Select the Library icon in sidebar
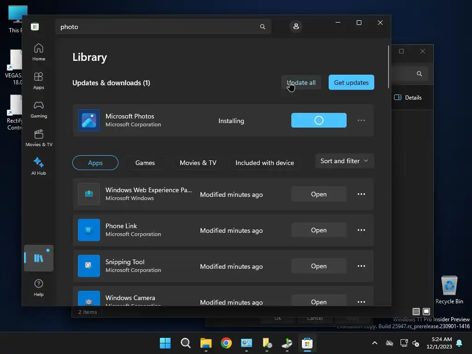 (39, 258)
